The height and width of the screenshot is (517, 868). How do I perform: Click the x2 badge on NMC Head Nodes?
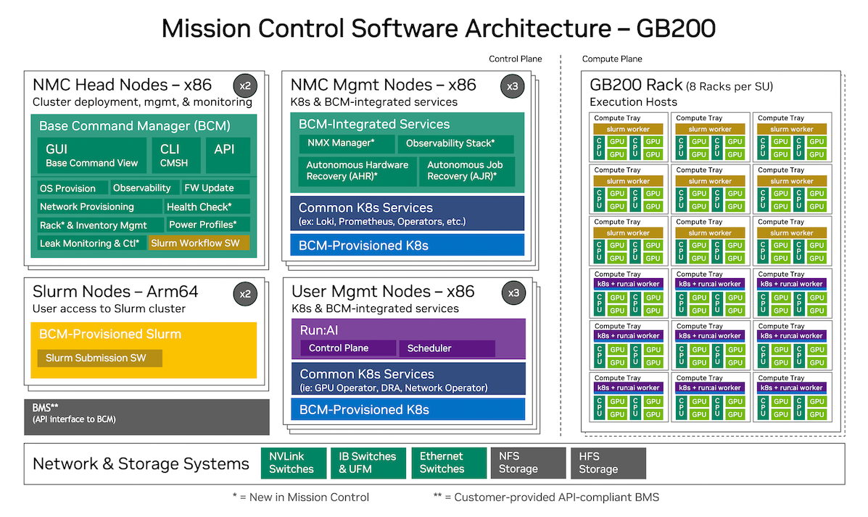244,85
